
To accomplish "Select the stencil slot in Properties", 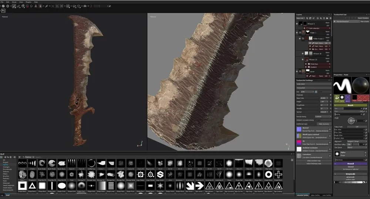I will (x=347, y=98).
